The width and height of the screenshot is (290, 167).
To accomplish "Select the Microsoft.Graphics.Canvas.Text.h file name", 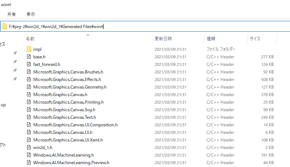I will pos(65,117).
